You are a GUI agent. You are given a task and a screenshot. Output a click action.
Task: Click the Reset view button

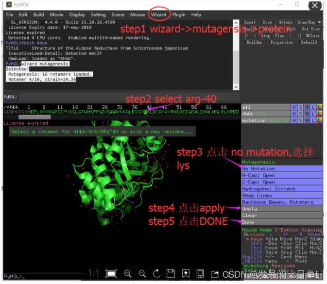(x=250, y=22)
